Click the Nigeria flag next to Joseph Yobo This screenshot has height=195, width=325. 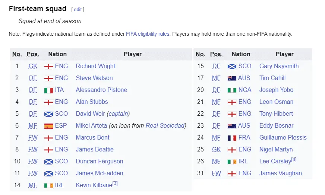pyautogui.click(x=232, y=90)
